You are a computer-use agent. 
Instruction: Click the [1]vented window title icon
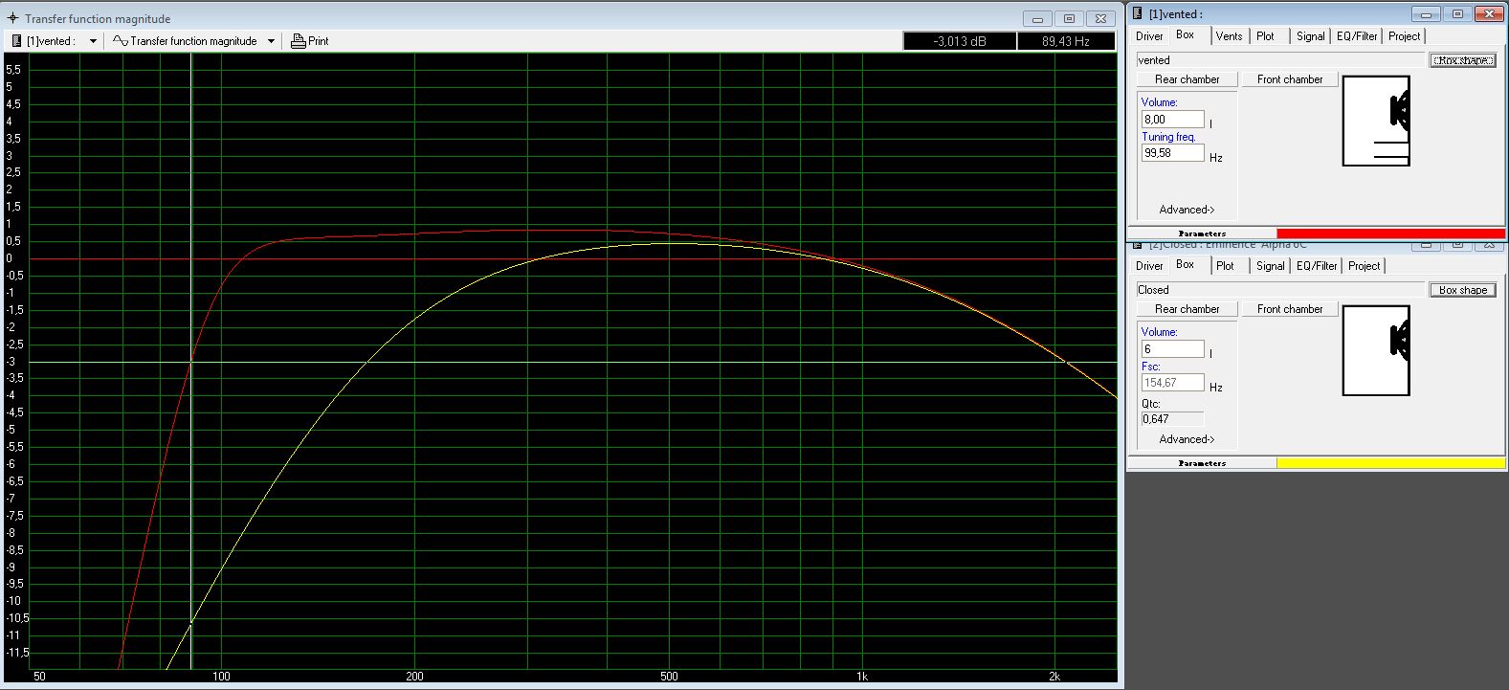pyautogui.click(x=1138, y=13)
